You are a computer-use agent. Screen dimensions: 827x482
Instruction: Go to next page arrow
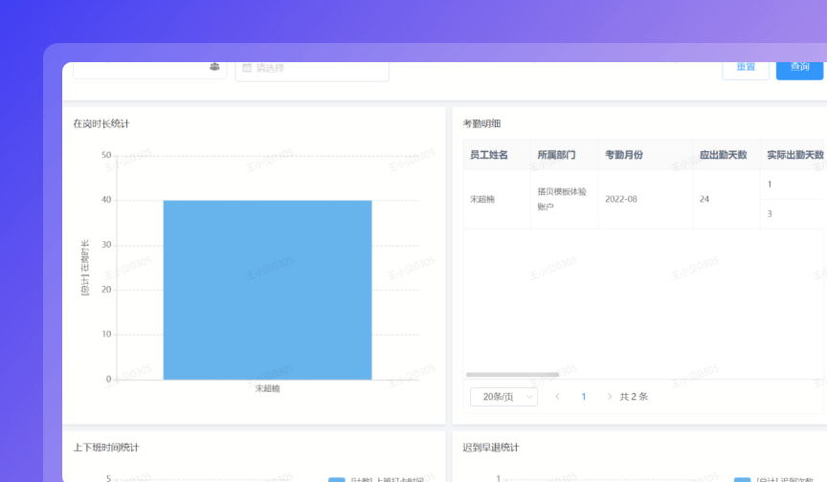609,397
